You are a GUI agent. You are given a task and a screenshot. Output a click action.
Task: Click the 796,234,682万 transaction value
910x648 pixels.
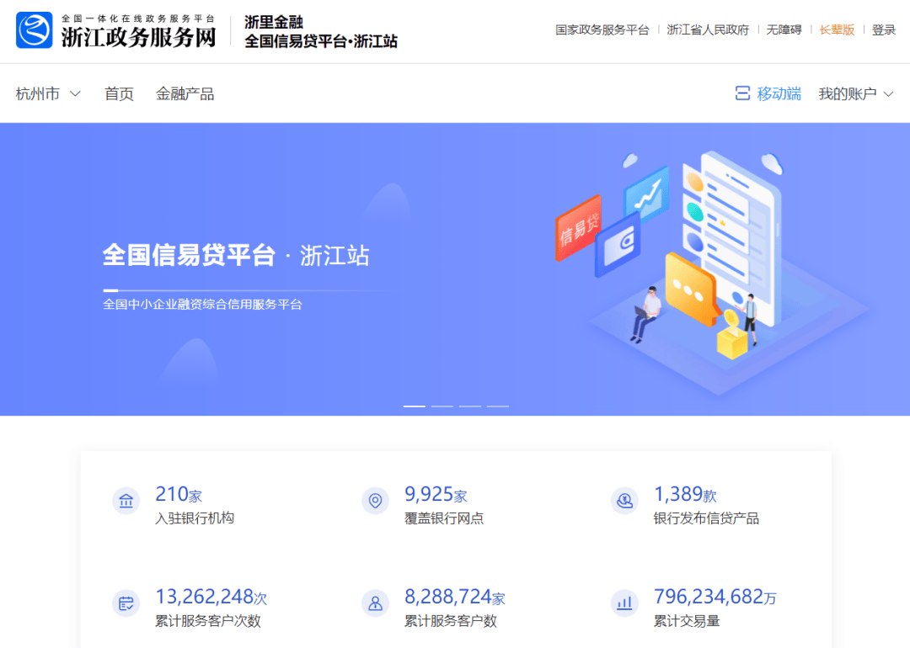[715, 597]
